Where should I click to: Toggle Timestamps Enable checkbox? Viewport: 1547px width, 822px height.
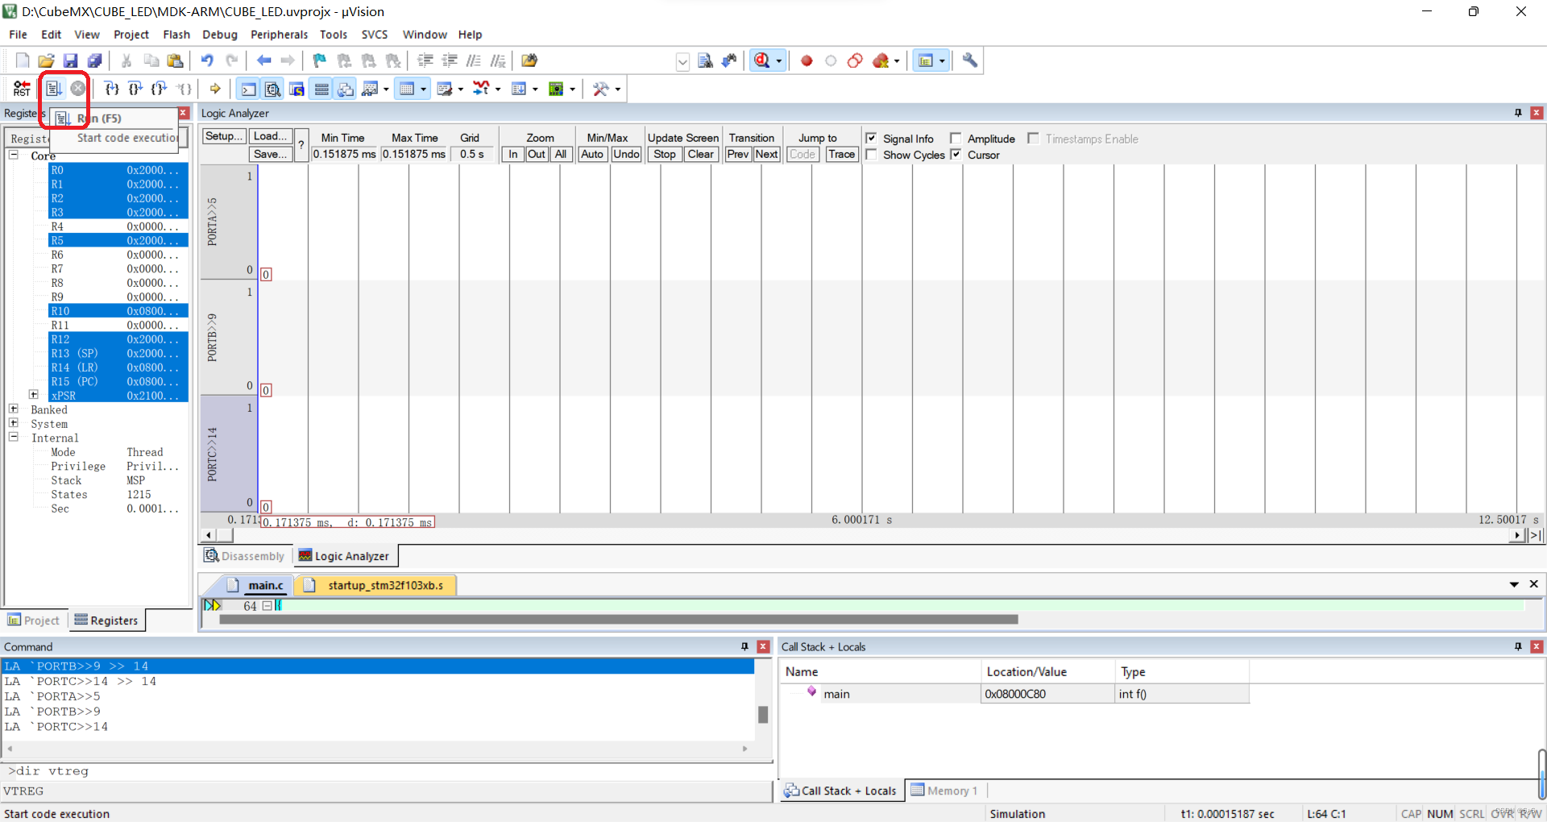pos(1033,138)
